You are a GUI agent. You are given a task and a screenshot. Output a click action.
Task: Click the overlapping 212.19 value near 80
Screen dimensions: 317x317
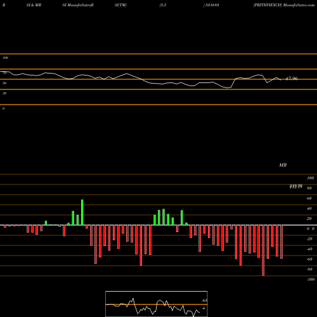click(x=296, y=186)
